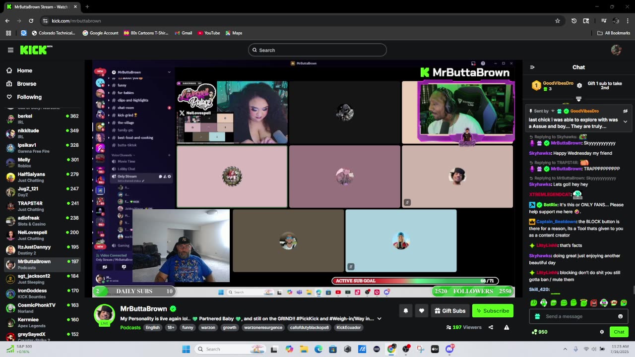Open Chrome from Windows taskbar
This screenshot has width=635, height=357.
pos(391,349)
